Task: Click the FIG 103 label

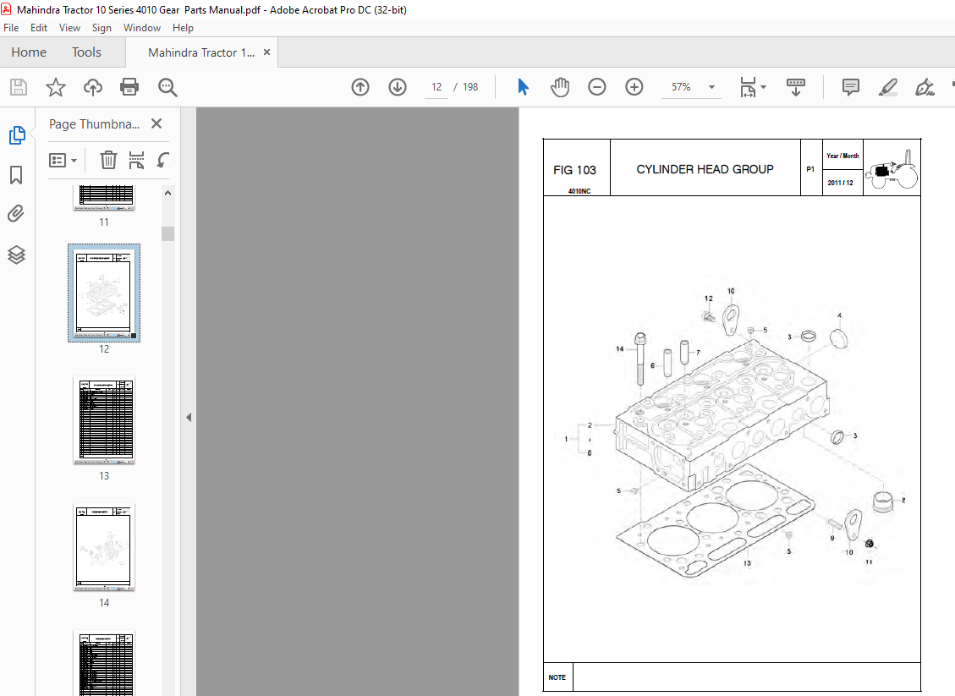Action: coord(574,170)
